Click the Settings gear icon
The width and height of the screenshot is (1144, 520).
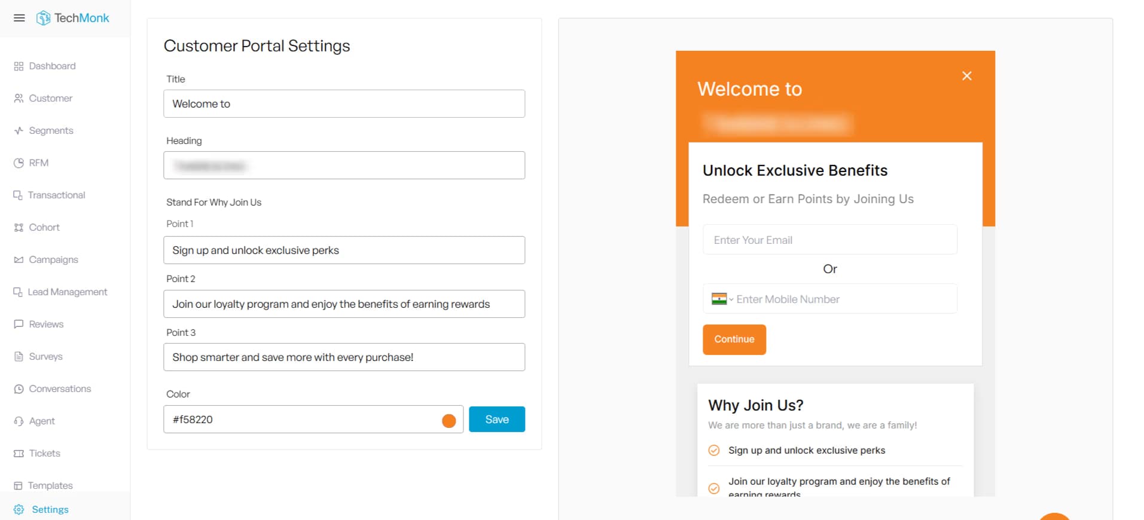click(19, 510)
